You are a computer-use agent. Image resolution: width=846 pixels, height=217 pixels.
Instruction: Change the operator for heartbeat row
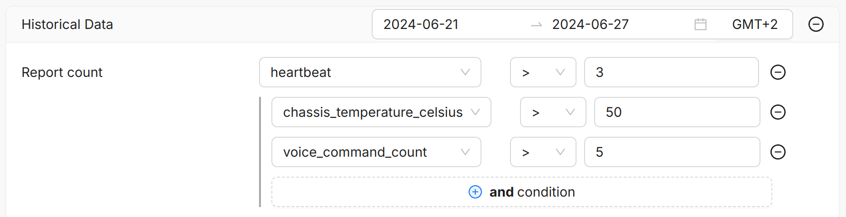[543, 72]
